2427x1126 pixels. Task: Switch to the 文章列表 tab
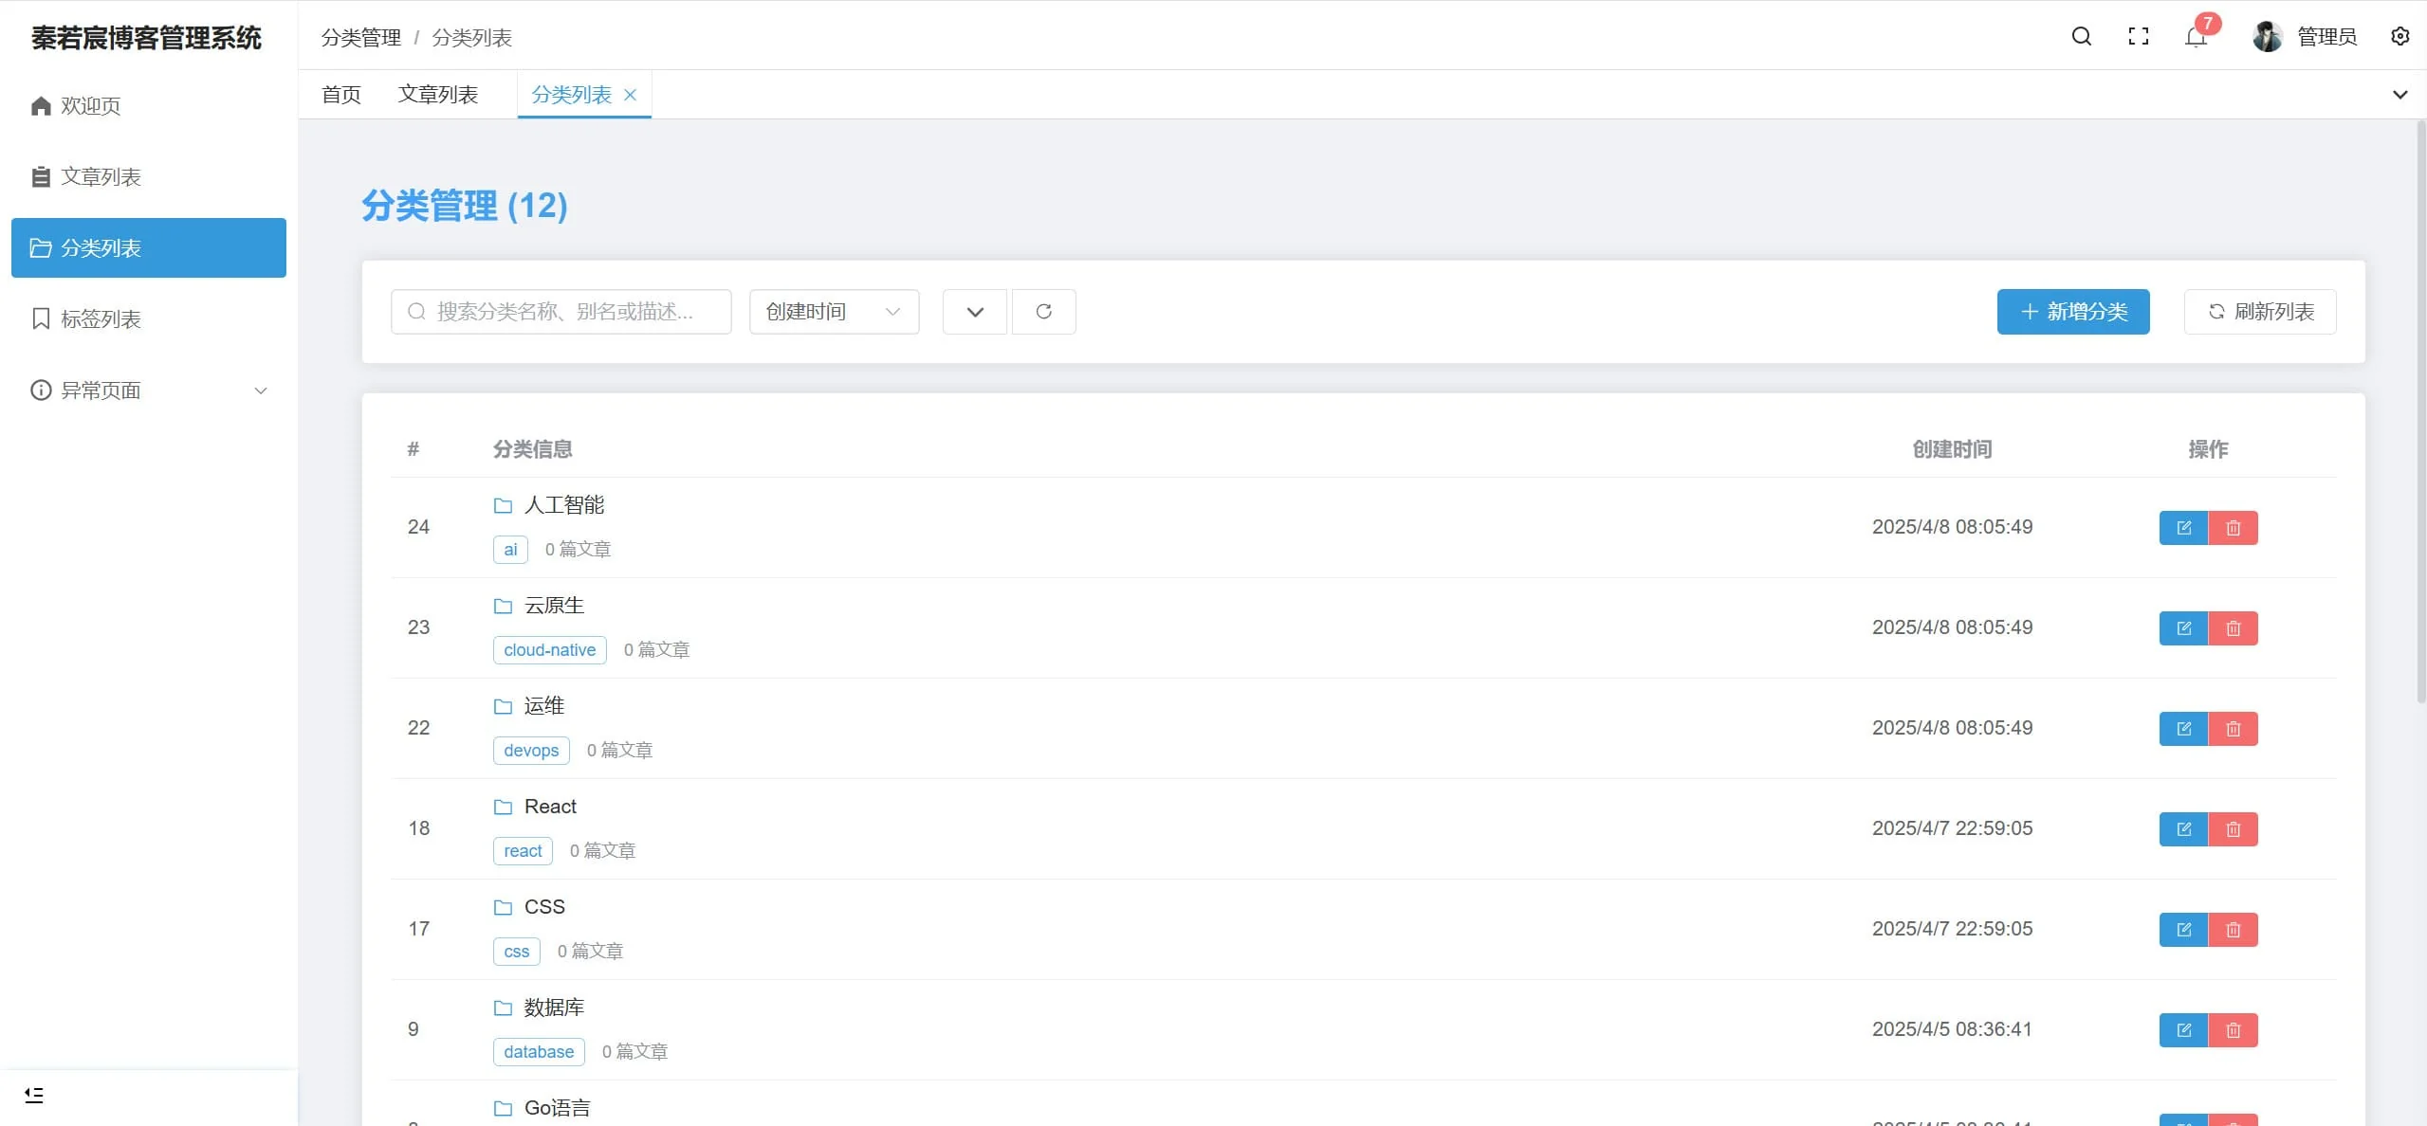click(438, 95)
